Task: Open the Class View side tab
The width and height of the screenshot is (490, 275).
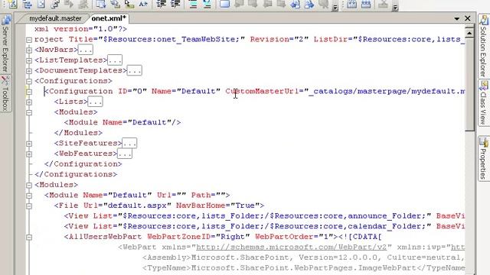Action: tap(484, 103)
